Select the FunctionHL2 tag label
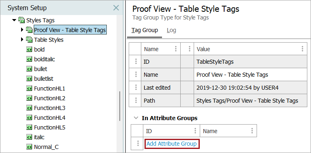This screenshot has width=311, height=153. coord(50,98)
